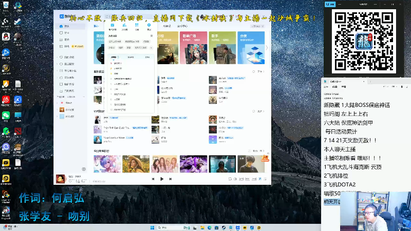Click the line '祖玛阁 左上上上右' in notepad
Viewport: 411px width, 231px height.
coord(346,114)
